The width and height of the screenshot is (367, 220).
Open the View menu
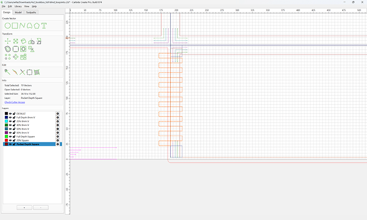coord(27,6)
